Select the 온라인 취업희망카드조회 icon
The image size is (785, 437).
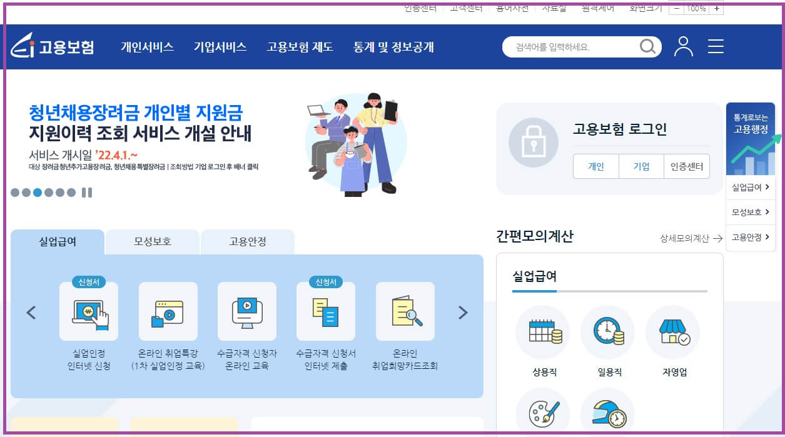point(404,313)
